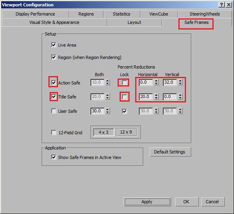Select the Safe Frames tab
This screenshot has height=214, width=234.
coord(196,22)
